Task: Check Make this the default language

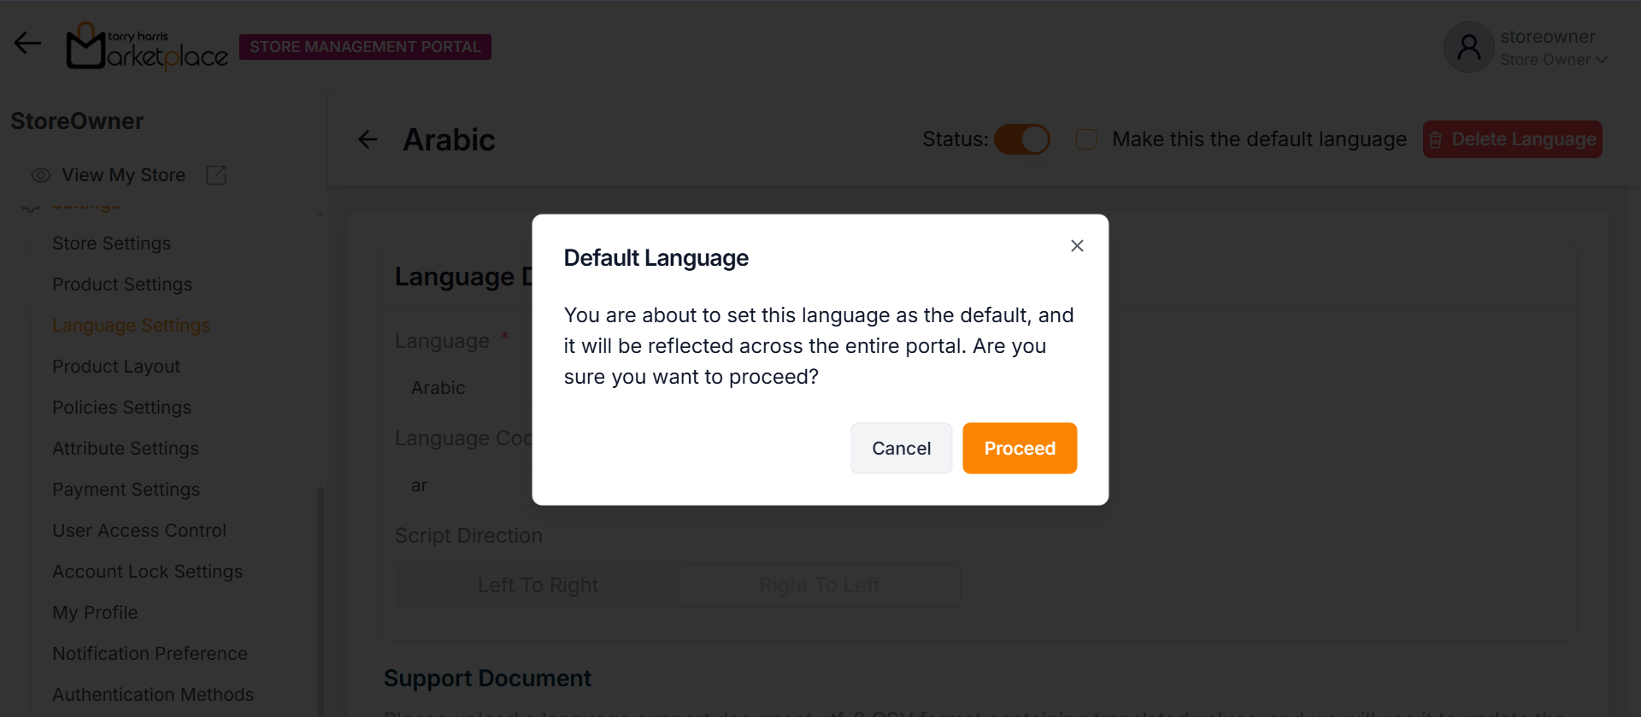Action: pos(1086,139)
